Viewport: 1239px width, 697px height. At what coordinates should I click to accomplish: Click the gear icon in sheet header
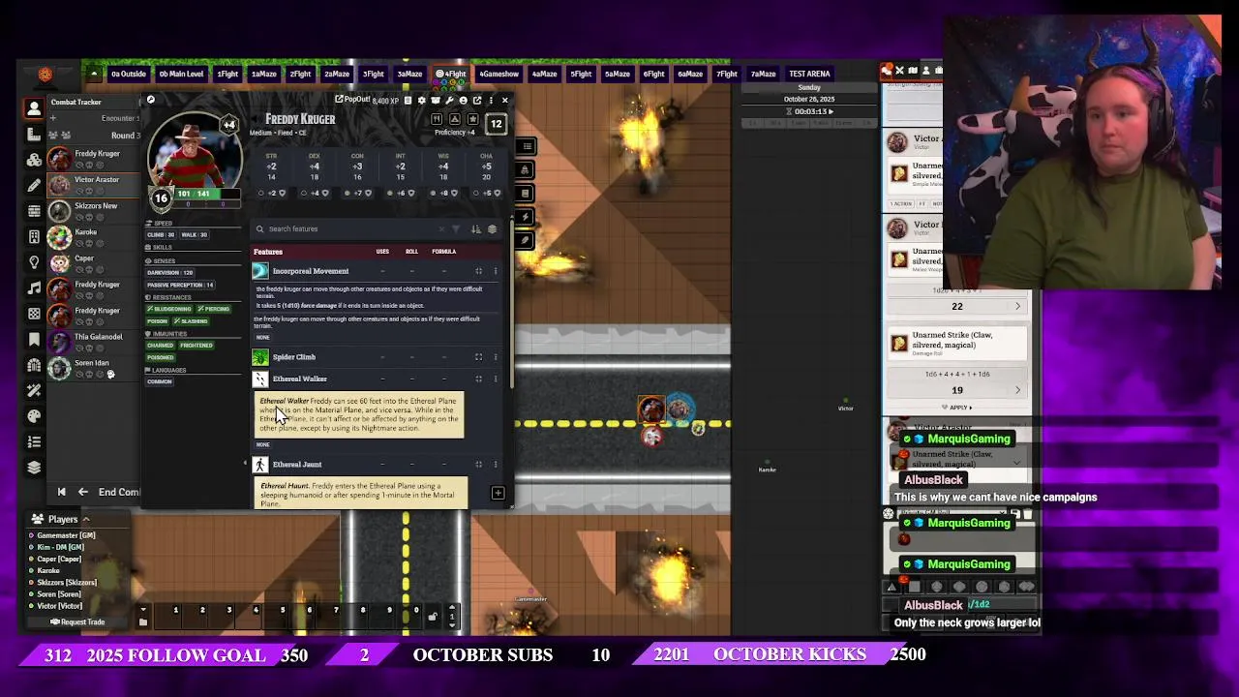coord(421,100)
